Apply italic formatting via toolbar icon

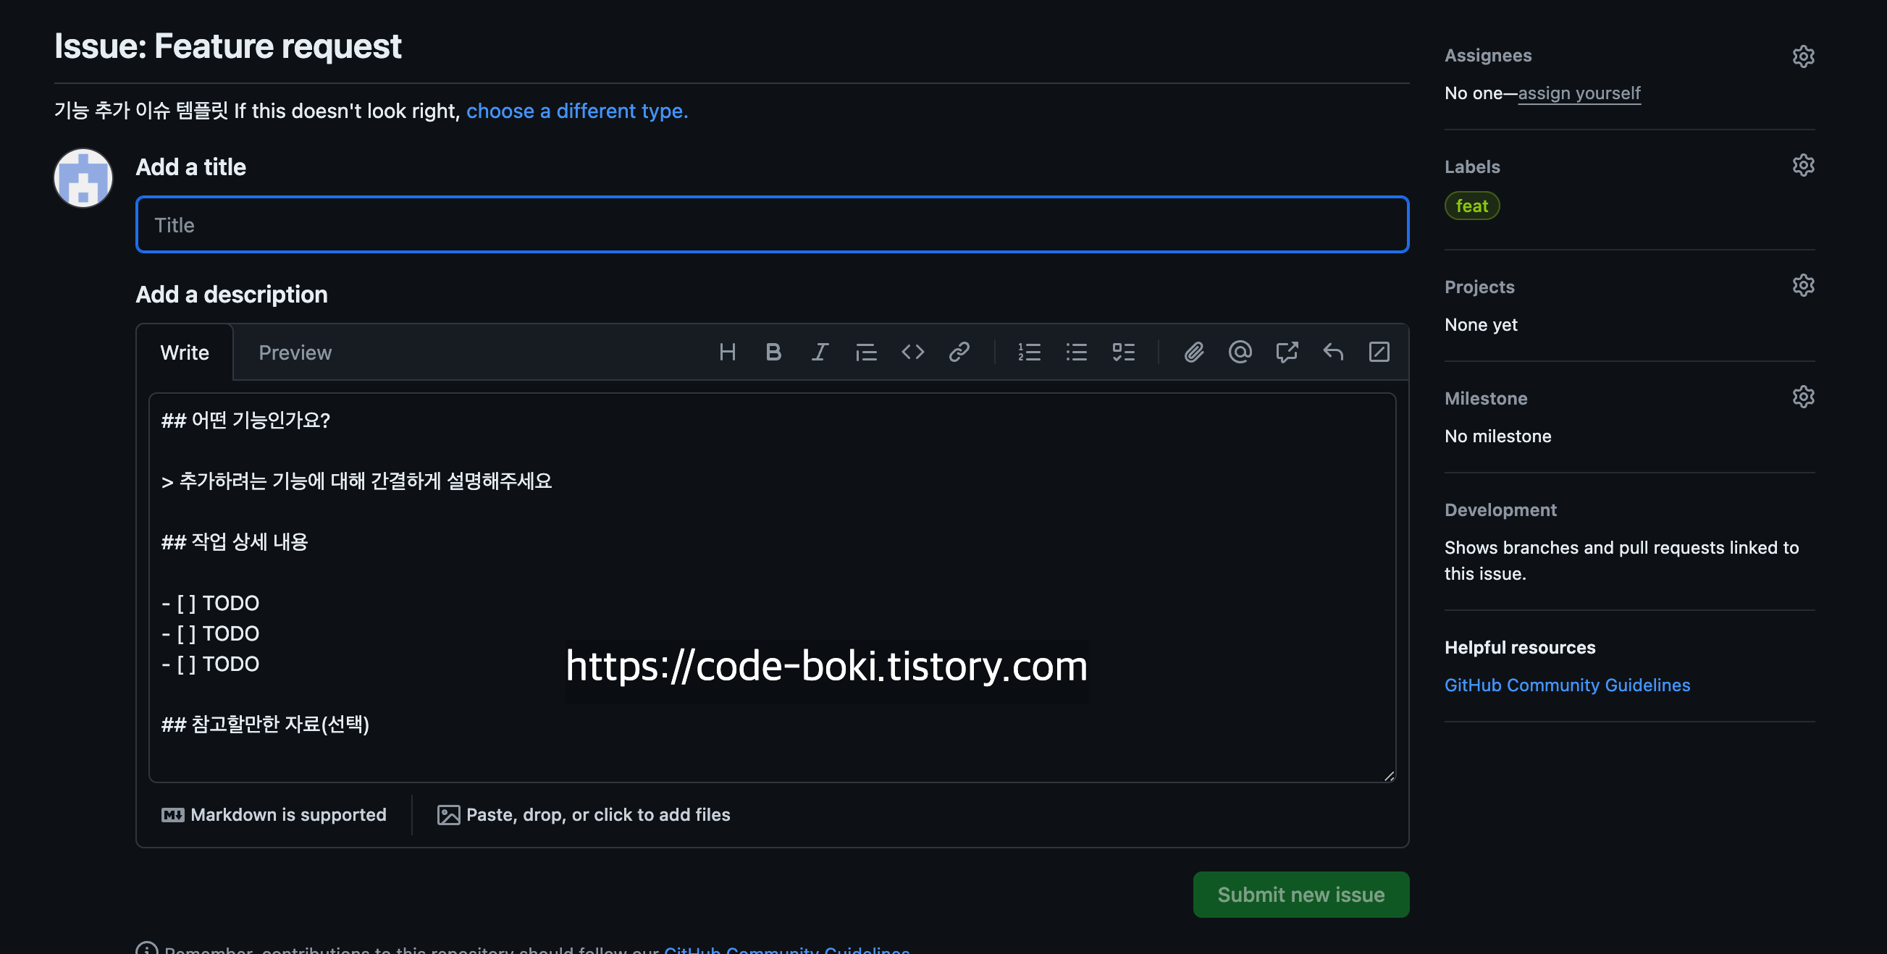tap(820, 353)
